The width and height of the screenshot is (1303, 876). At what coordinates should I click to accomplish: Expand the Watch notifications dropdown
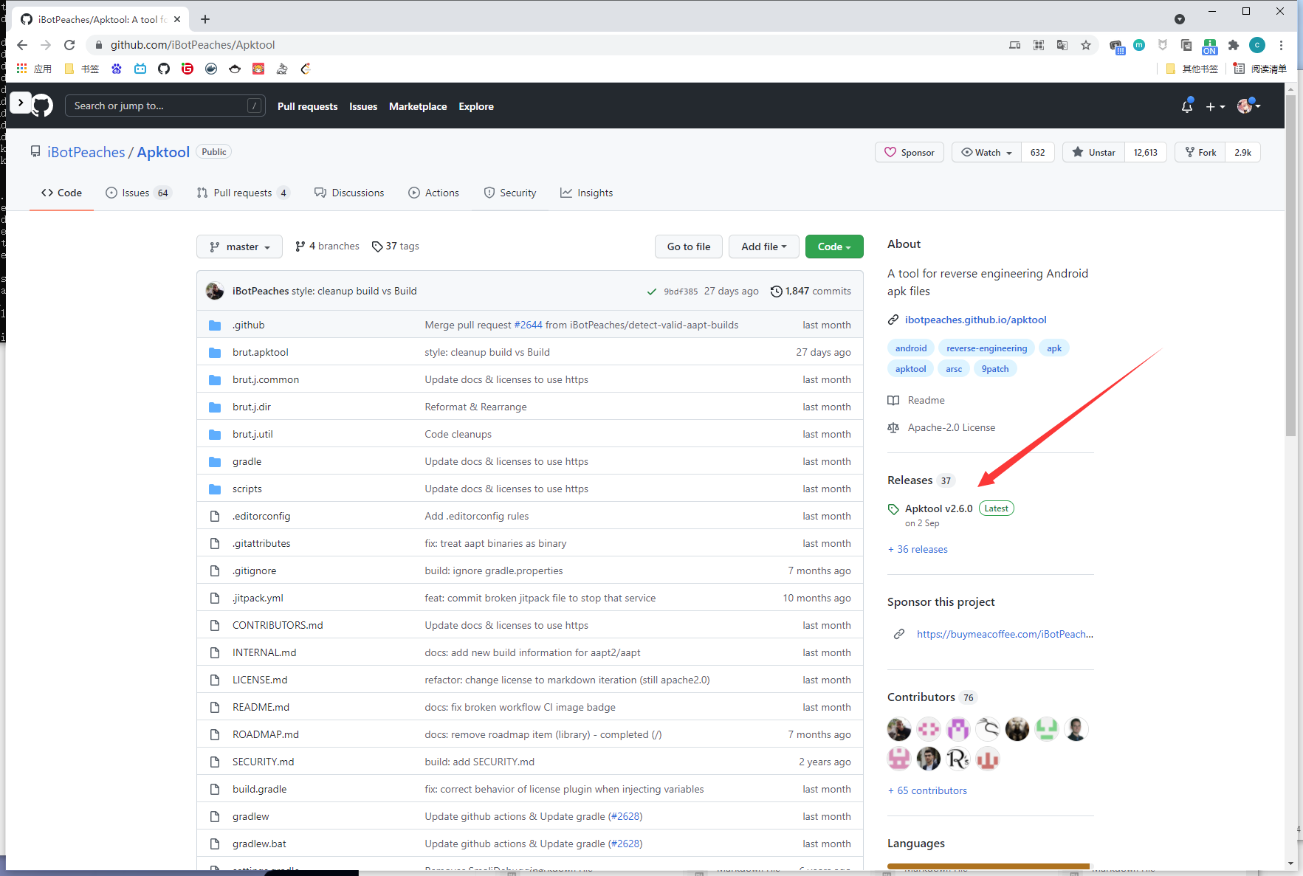pyautogui.click(x=986, y=152)
